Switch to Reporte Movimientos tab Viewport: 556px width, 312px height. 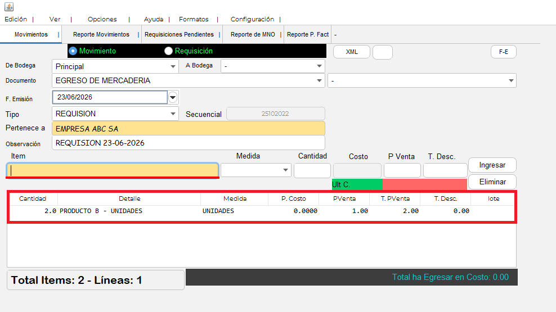coord(101,34)
